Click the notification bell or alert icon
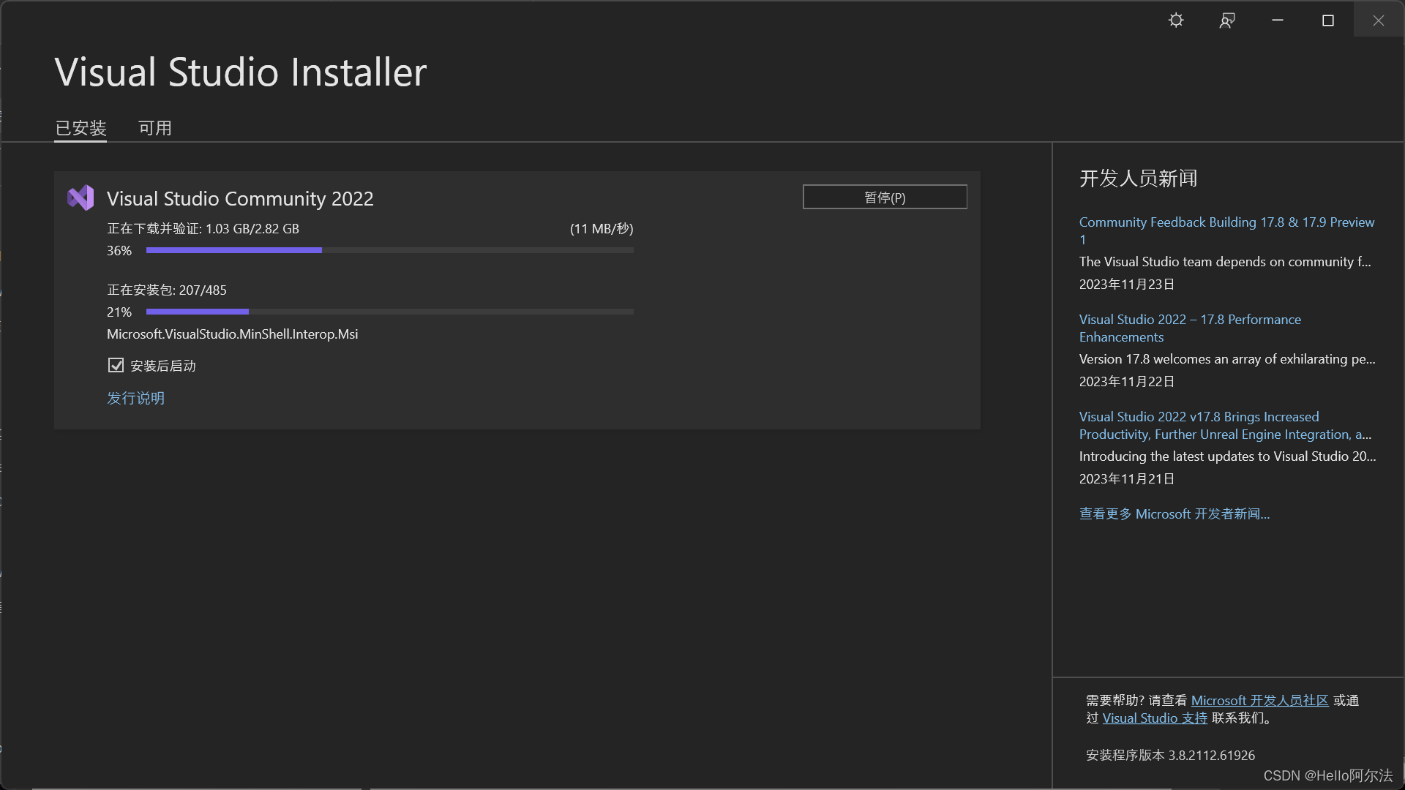The height and width of the screenshot is (790, 1405). point(1226,20)
